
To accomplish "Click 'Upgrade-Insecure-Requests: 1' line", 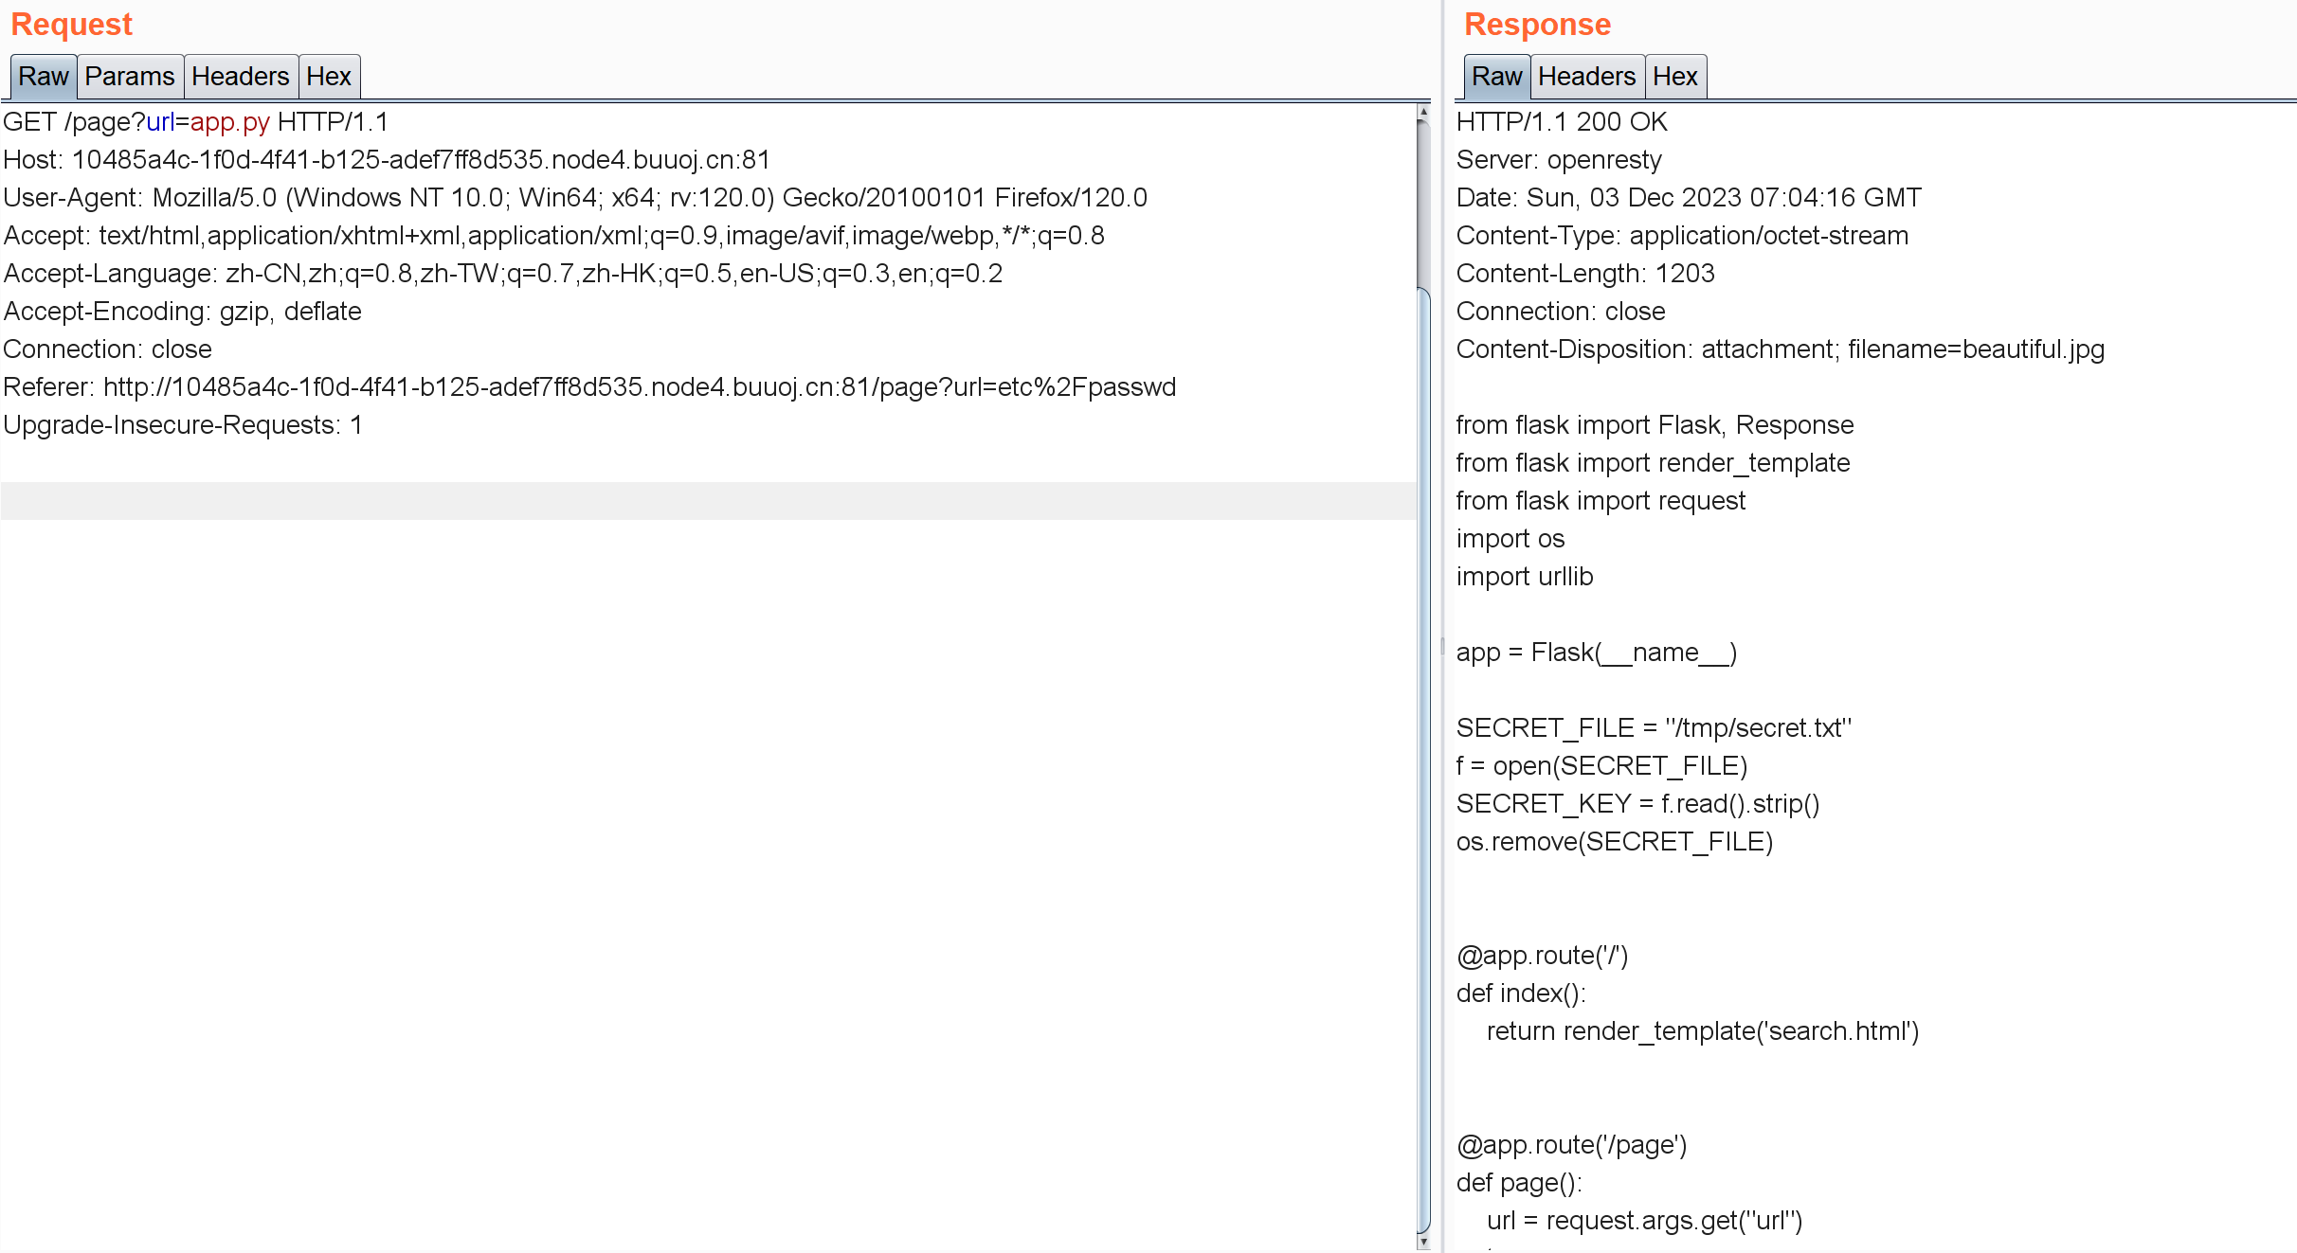I will point(183,425).
